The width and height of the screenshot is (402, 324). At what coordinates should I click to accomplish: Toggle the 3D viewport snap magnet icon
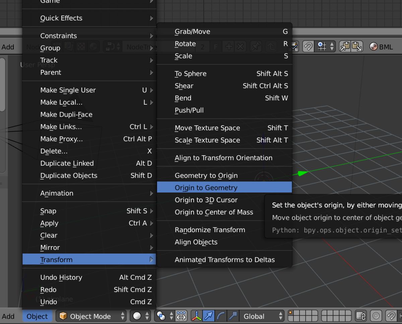click(391, 316)
